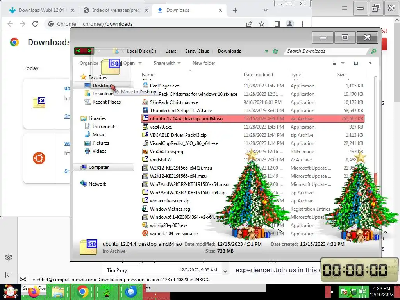The width and height of the screenshot is (400, 300).
Task: Select Desktop in Favorites
Action: (x=101, y=86)
